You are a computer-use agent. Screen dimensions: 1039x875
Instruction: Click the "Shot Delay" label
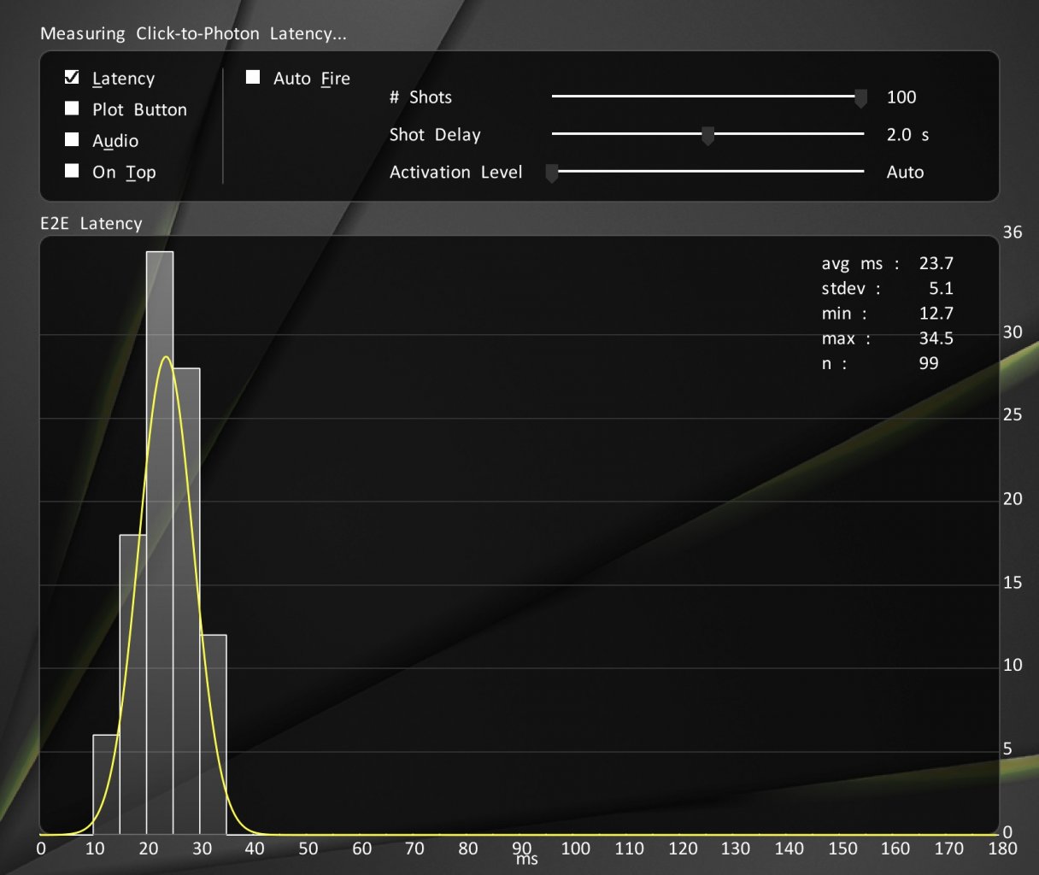(435, 134)
